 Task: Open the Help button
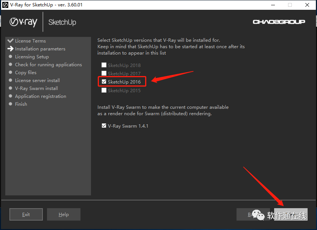pyautogui.click(x=64, y=215)
